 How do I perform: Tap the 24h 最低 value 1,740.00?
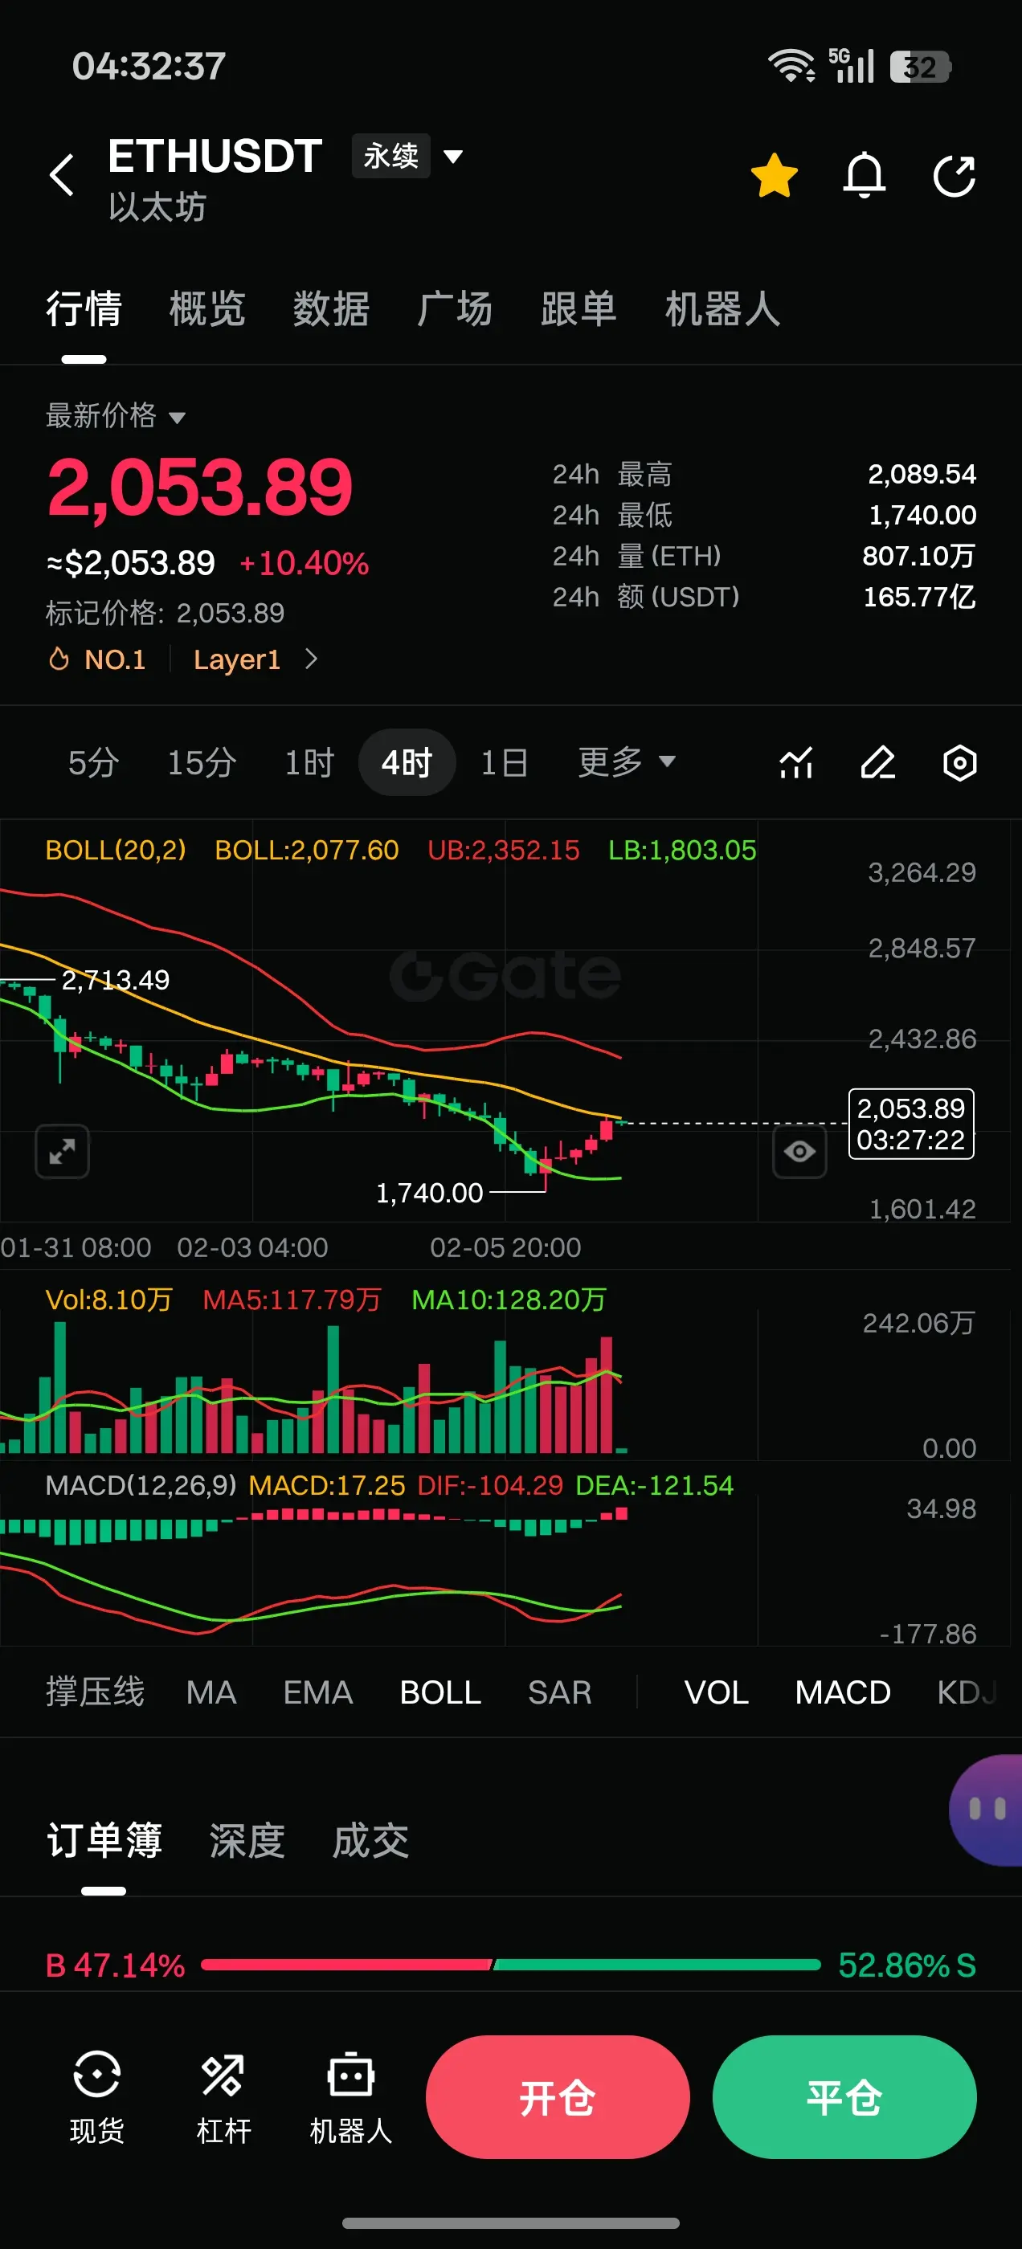[922, 515]
